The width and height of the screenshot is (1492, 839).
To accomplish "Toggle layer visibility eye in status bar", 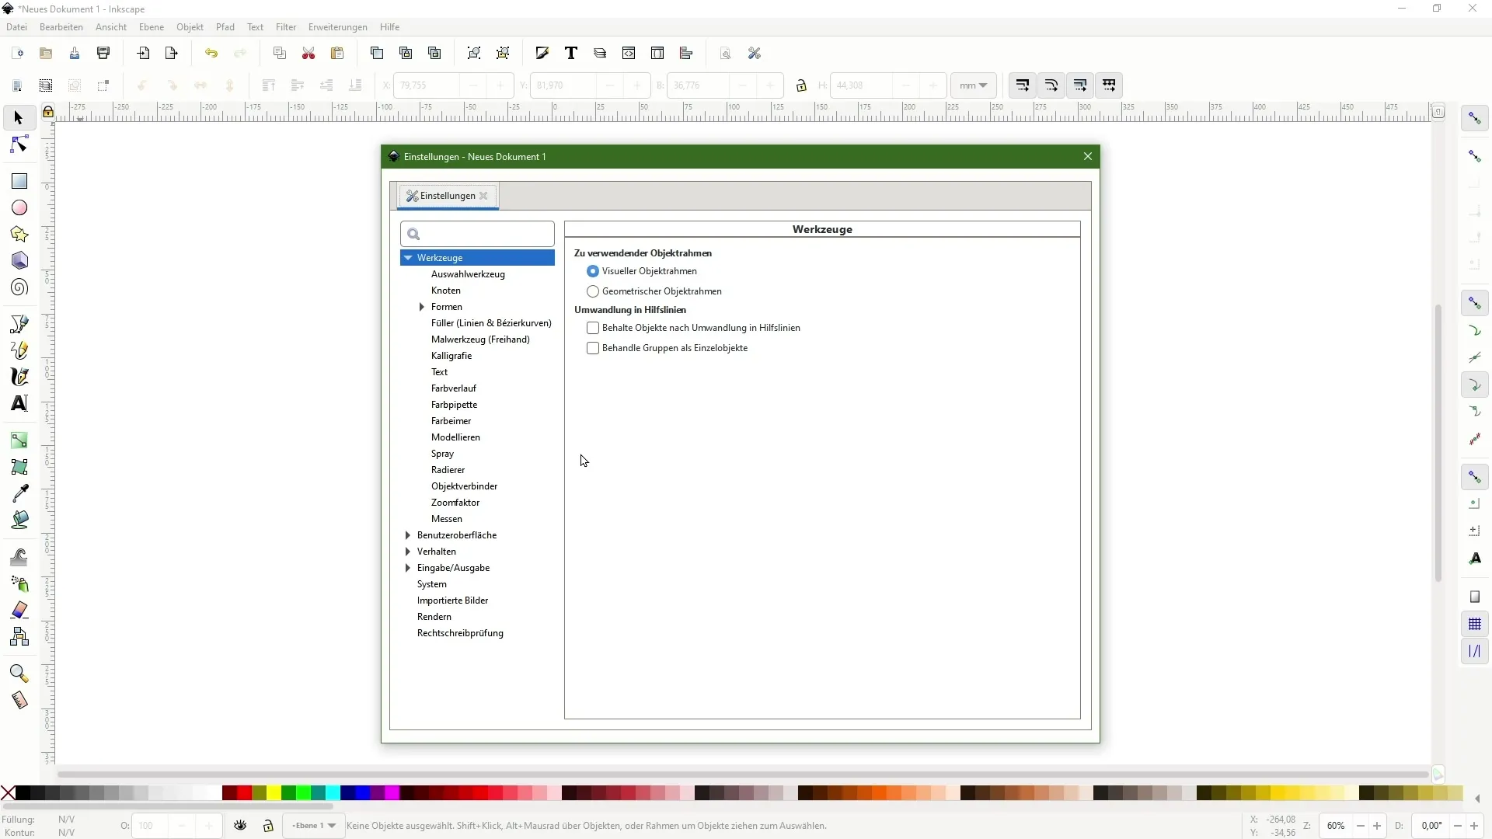I will (x=240, y=826).
